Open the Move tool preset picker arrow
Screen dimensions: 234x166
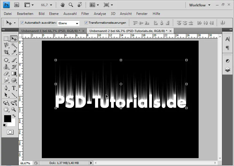(x=15, y=23)
